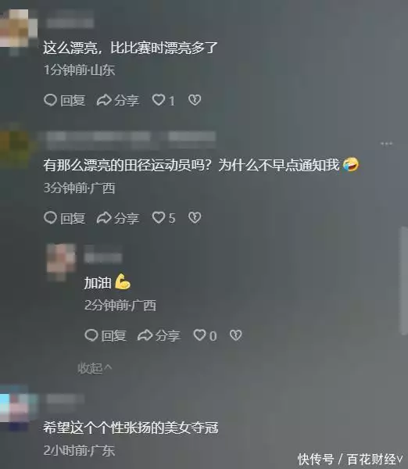Tap the reply bubble under the 3-minutes-ago comment
The image size is (408, 469).
50,217
